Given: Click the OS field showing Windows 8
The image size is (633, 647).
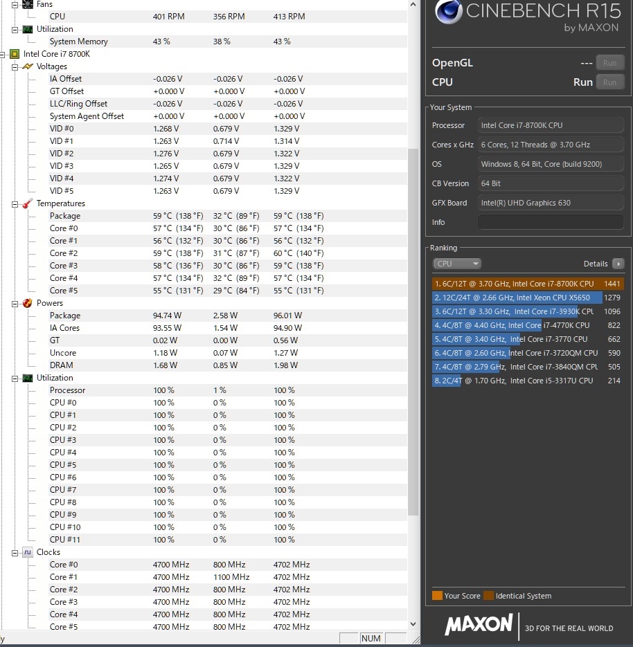Looking at the screenshot, I should coord(551,164).
